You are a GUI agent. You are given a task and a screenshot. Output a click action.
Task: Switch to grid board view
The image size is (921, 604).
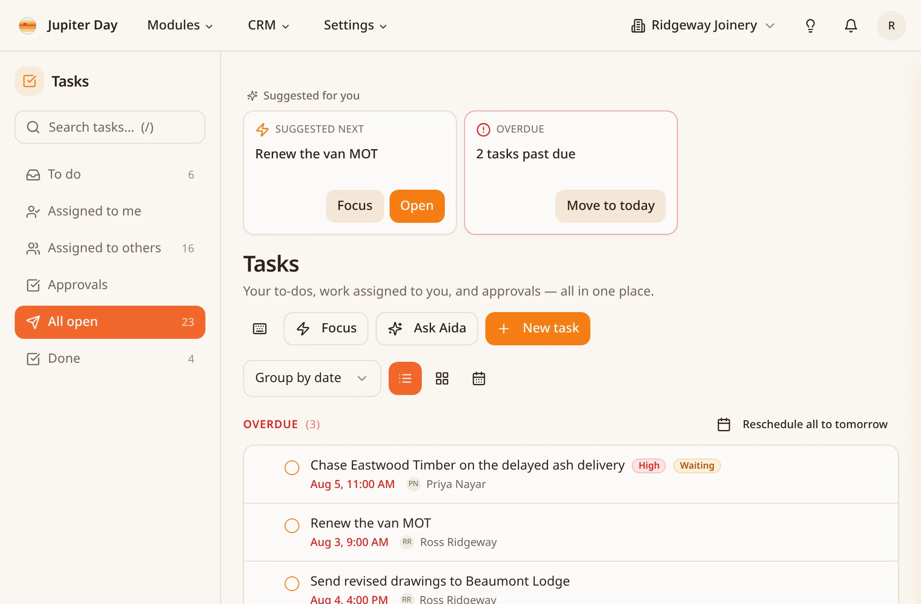[x=442, y=378]
